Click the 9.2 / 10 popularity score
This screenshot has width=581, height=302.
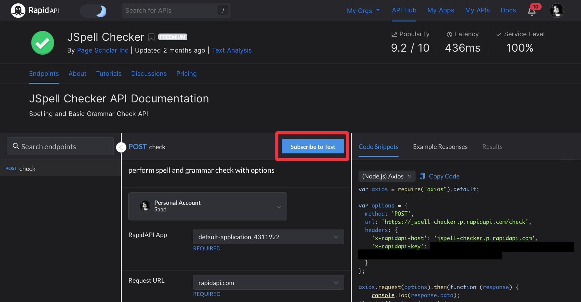(x=410, y=48)
